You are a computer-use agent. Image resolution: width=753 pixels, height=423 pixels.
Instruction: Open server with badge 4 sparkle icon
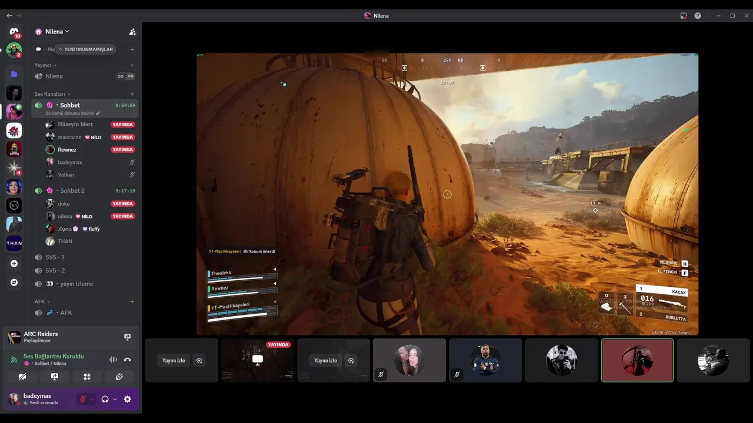14,168
